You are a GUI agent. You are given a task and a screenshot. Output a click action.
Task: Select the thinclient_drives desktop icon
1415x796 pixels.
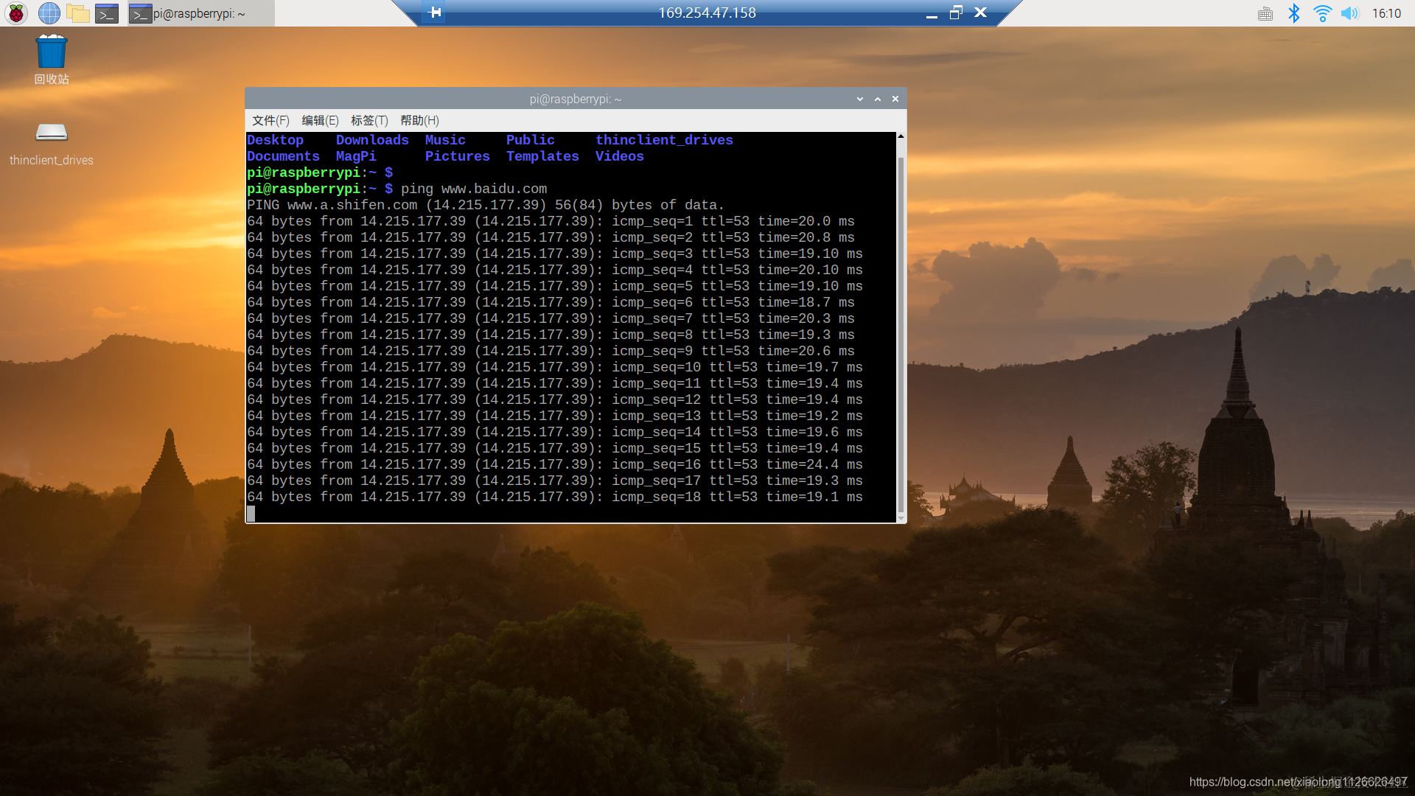click(52, 133)
